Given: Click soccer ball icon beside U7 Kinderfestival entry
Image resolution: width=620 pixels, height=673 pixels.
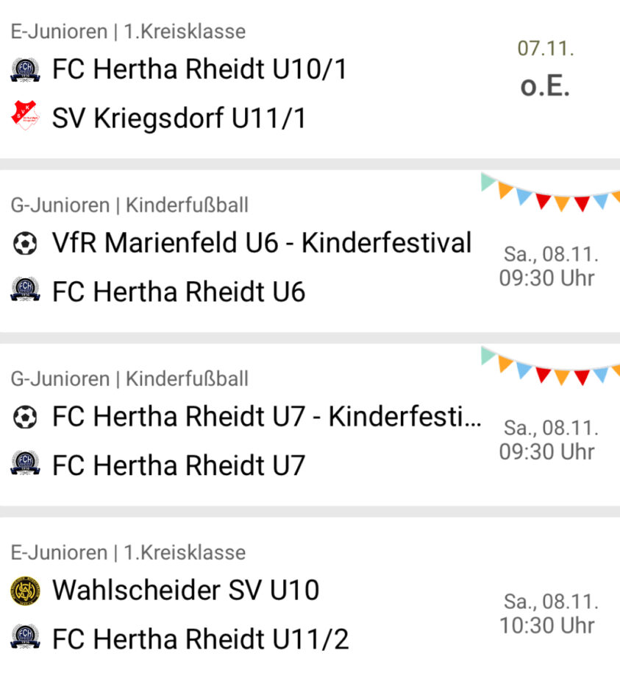Looking at the screenshot, I should coord(25,417).
